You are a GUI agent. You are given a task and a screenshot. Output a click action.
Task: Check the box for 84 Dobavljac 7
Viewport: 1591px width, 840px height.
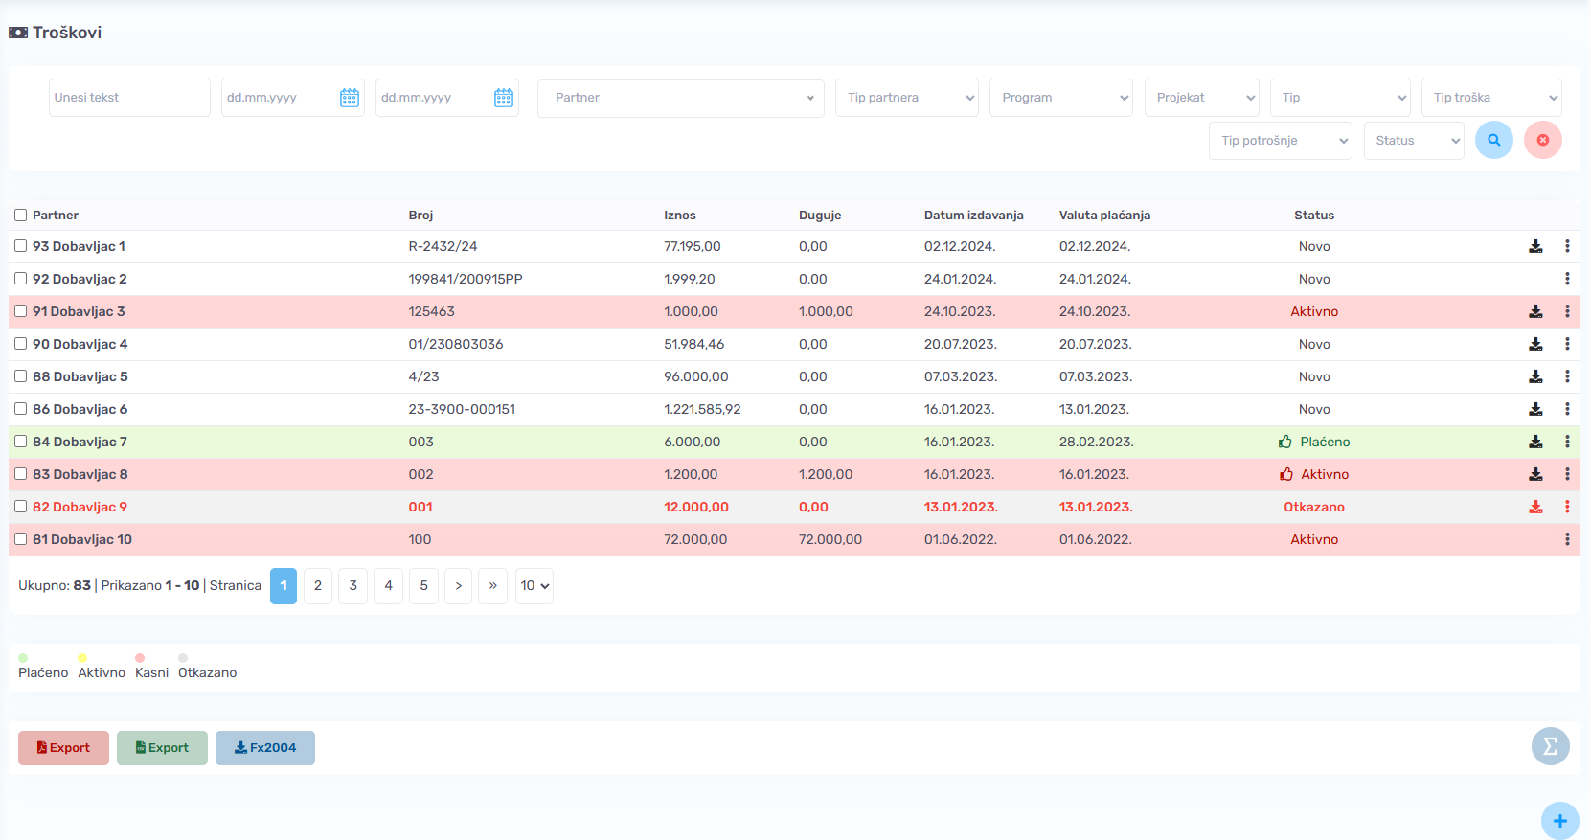[x=20, y=441]
